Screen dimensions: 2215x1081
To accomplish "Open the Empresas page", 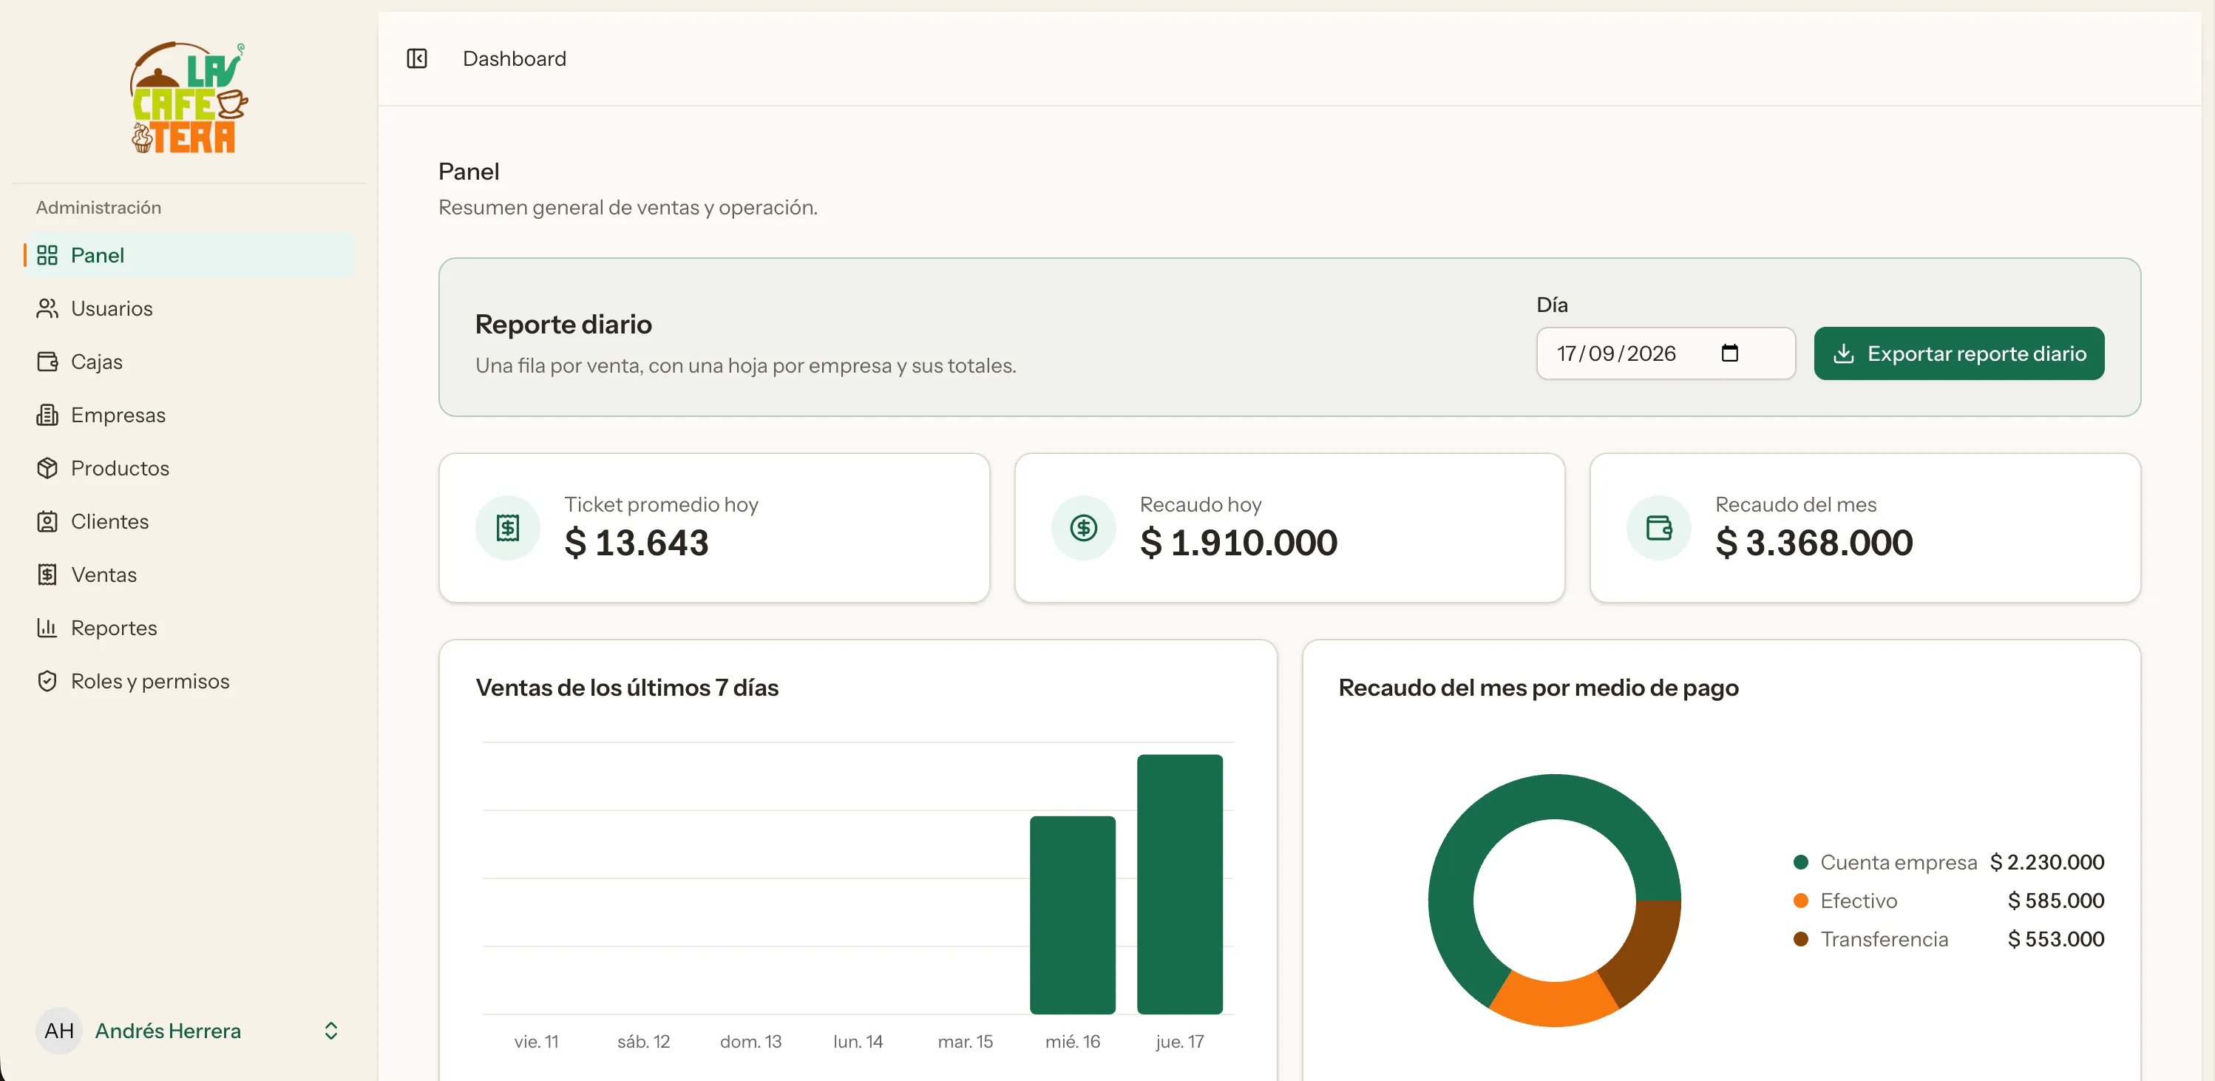I will [189, 416].
